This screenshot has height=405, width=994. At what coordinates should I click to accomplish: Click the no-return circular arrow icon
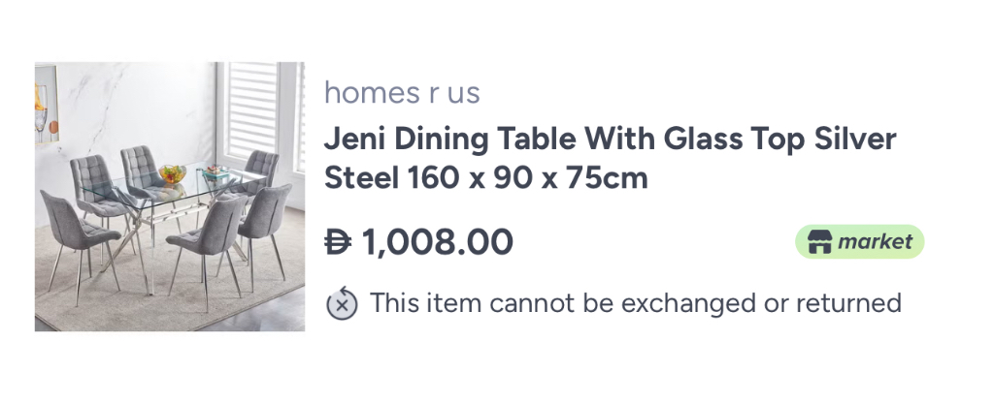click(342, 303)
